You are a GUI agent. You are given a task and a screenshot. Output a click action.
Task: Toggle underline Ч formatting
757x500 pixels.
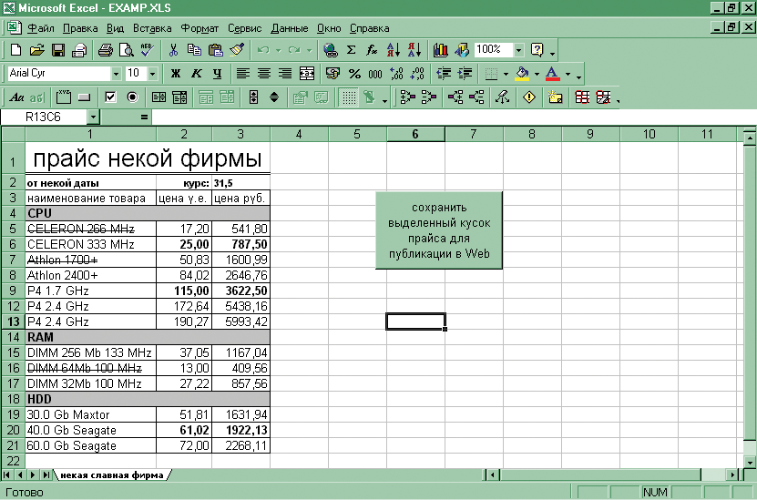[217, 74]
